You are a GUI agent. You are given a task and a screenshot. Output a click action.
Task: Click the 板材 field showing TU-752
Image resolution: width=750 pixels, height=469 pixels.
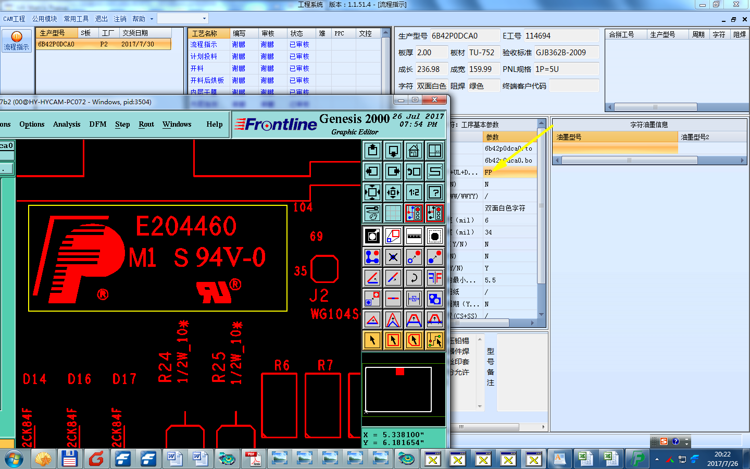[483, 53]
